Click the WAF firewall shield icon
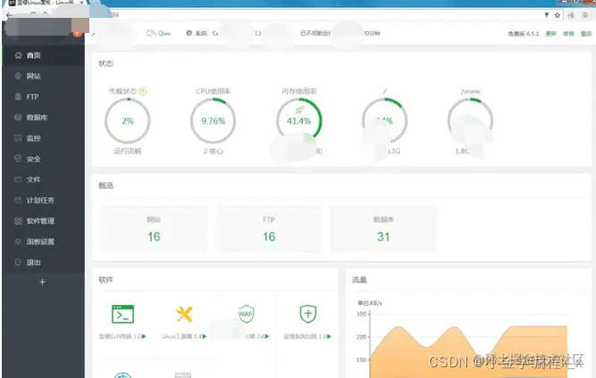This screenshot has height=378, width=596. coord(246,314)
